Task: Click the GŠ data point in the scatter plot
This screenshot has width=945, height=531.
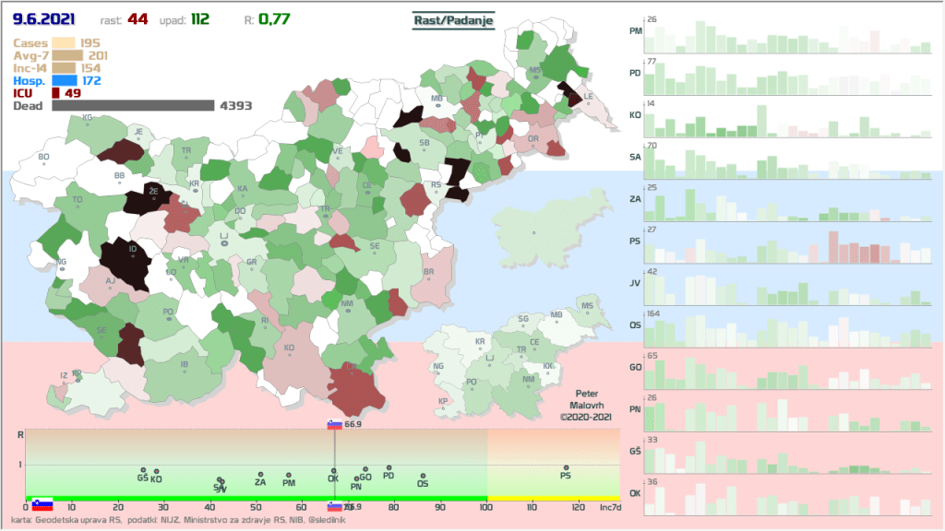Action: coord(143,470)
